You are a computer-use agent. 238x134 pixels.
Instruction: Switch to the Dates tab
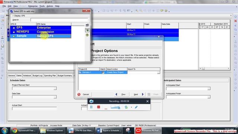[19, 76]
